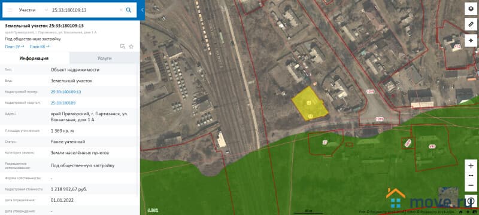This screenshot has height=215, width=479.
Task: Click the magnifier search icon
Action: tap(129, 10)
